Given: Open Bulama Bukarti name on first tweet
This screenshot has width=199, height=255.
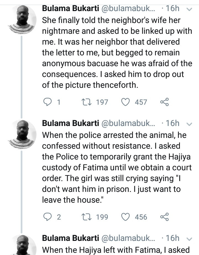Looking at the screenshot, I should (70, 9).
